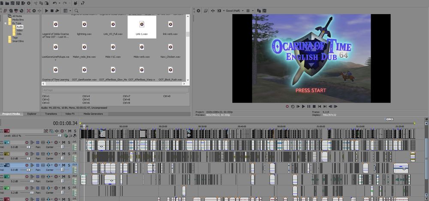Open project Properties gear in main toolbar
Screen dimensions: 429x201
[29, 3]
